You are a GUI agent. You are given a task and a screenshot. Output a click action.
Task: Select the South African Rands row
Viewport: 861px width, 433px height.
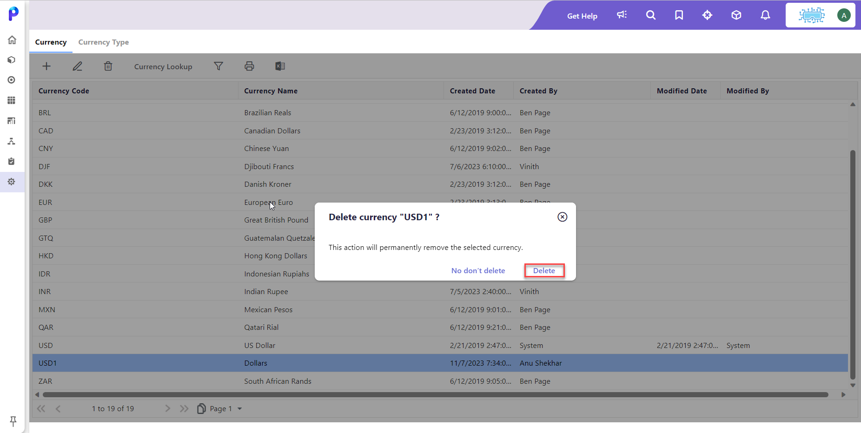[440, 381]
